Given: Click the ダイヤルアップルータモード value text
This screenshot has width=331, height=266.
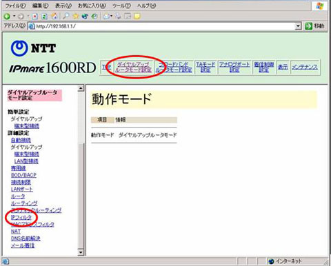Looking at the screenshot, I should [148, 135].
